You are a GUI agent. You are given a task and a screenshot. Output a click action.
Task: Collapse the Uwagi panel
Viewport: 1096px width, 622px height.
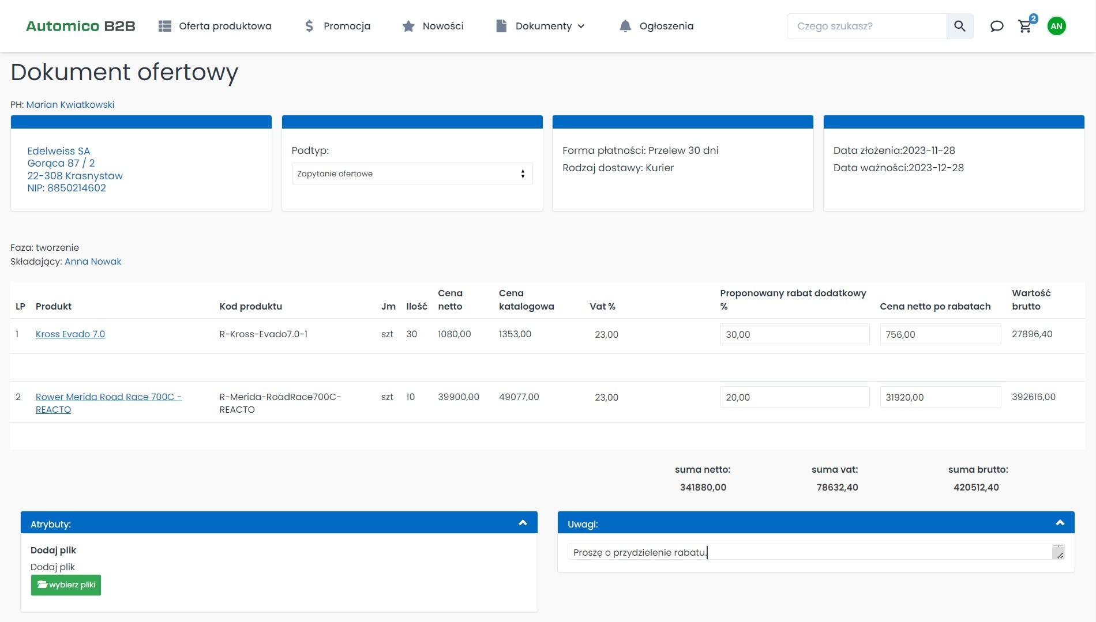(x=1060, y=523)
